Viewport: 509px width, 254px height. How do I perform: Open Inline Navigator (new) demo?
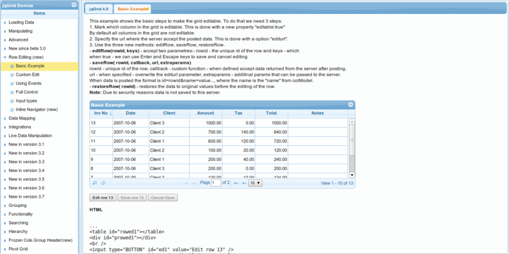[x=37, y=109]
